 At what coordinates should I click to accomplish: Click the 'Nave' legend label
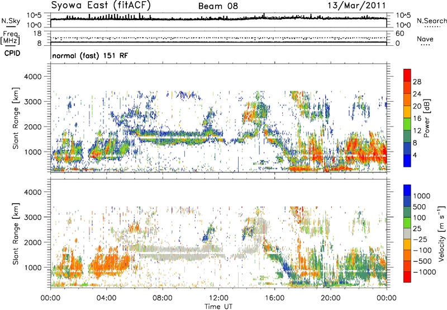425,39
